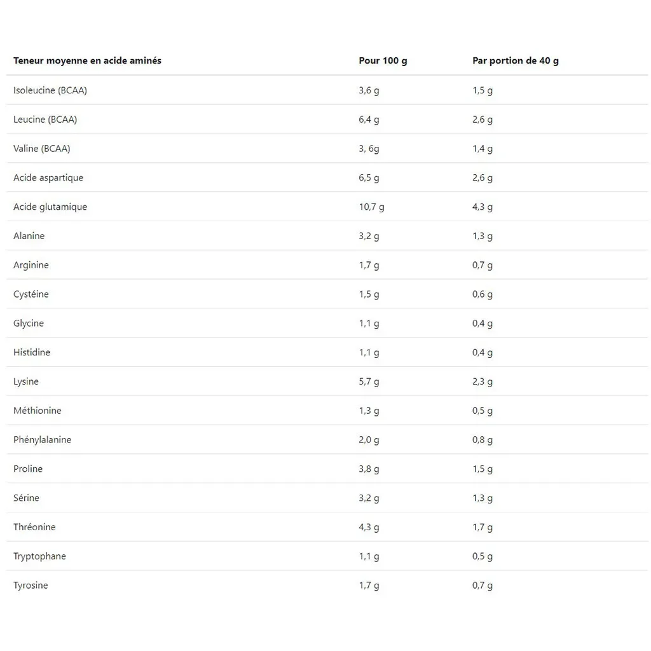Click the 'Teneur moyenne en acide aminés' header
This screenshot has width=651, height=651.
(x=87, y=60)
